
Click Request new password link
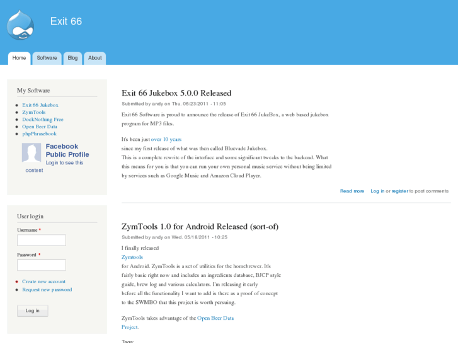(47, 290)
